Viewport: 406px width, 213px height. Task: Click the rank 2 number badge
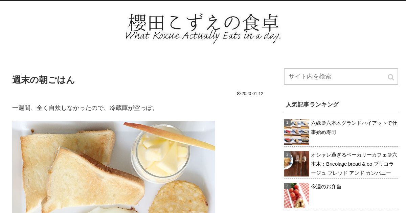pyautogui.click(x=287, y=154)
